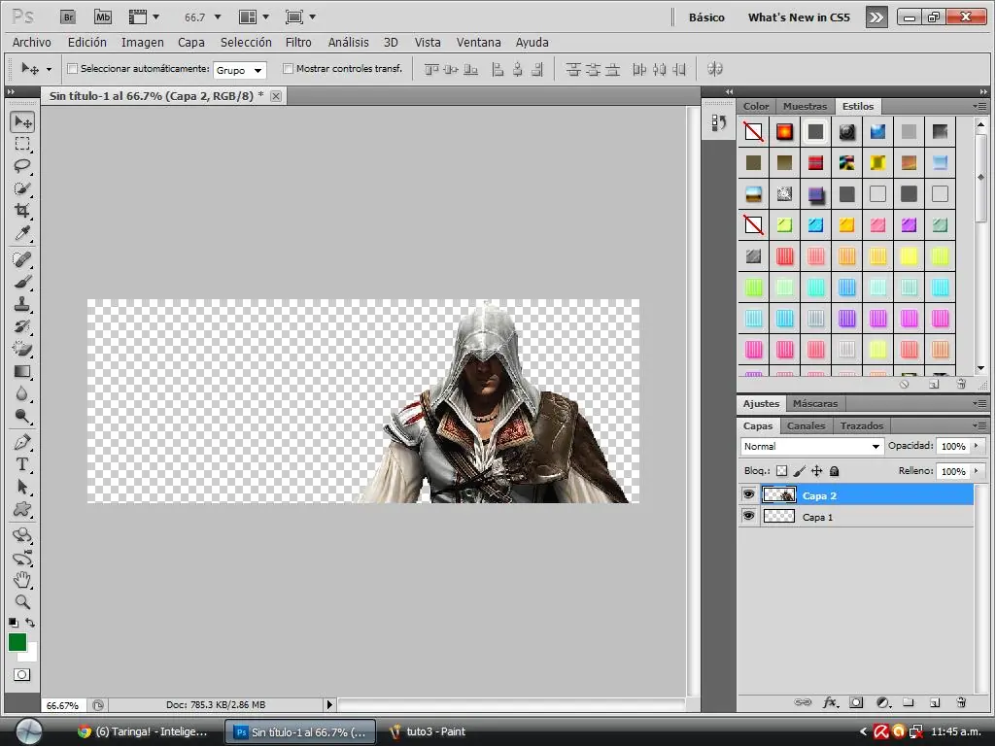The image size is (996, 747).
Task: Select the Lasso tool
Action: coord(23,166)
